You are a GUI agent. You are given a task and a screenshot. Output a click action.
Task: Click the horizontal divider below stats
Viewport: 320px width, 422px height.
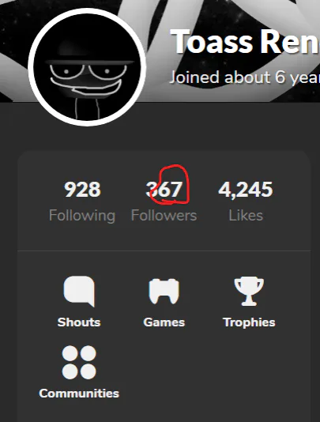point(164,251)
